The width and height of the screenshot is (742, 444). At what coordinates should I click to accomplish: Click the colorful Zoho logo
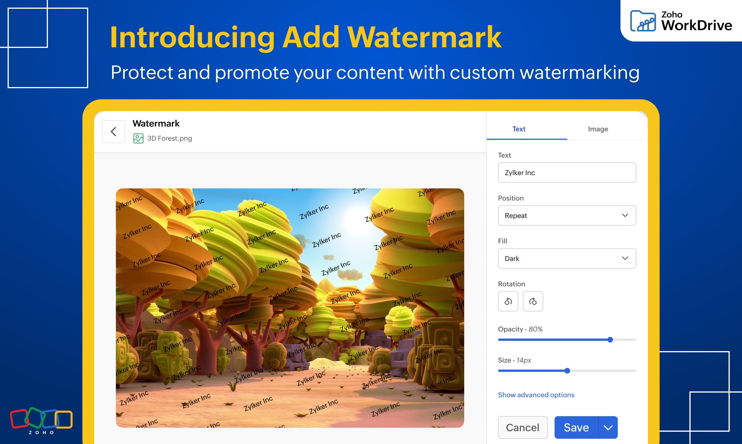pyautogui.click(x=41, y=418)
